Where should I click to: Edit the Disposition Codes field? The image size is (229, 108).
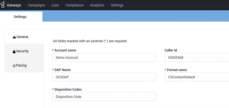(x=104, y=97)
